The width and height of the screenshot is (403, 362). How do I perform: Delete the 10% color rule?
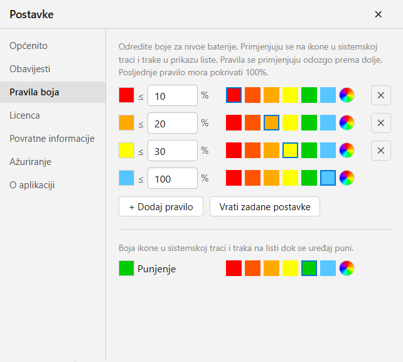[x=381, y=95]
